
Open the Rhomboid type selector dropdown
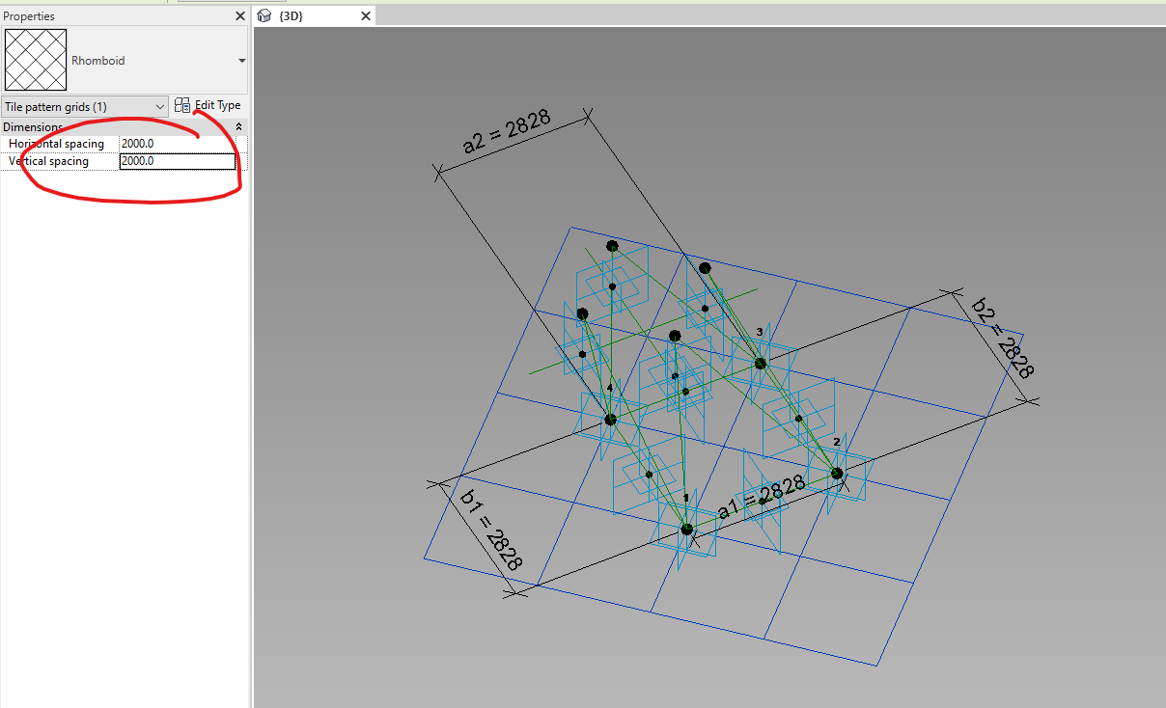click(242, 60)
